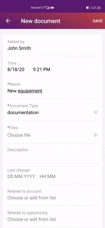Tap the Added by John Smith field

(x=54, y=45)
